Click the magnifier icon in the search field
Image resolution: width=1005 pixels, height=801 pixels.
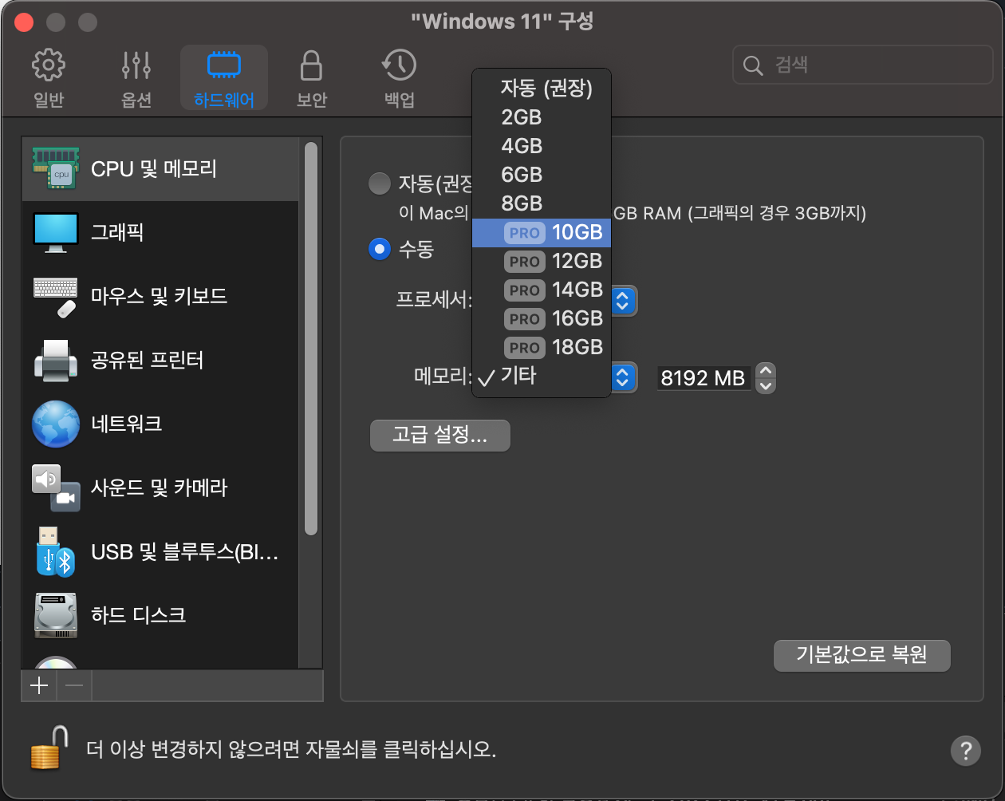click(x=753, y=65)
